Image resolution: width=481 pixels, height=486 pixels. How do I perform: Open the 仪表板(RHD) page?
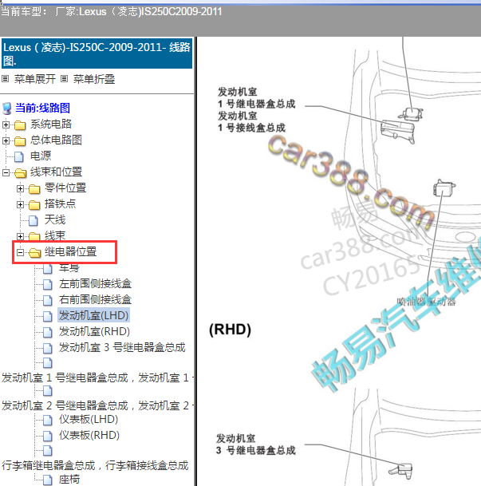click(89, 436)
